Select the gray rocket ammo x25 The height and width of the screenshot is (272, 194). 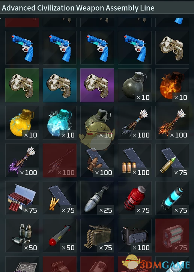coord(97,198)
